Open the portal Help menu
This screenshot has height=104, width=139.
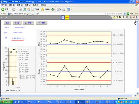click(x=8, y=18)
